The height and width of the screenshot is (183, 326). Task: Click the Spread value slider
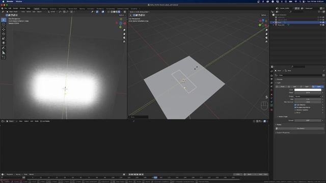[308, 120]
